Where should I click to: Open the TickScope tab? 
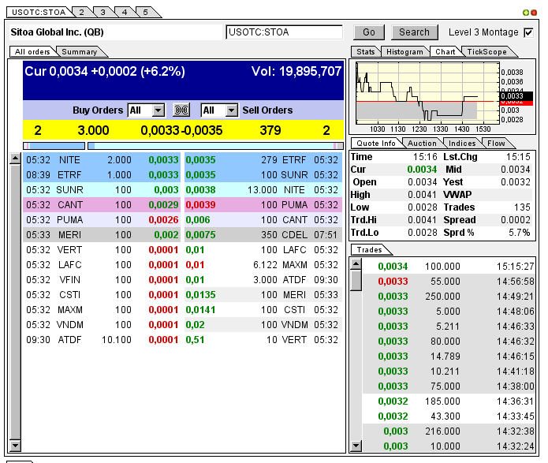coord(486,52)
